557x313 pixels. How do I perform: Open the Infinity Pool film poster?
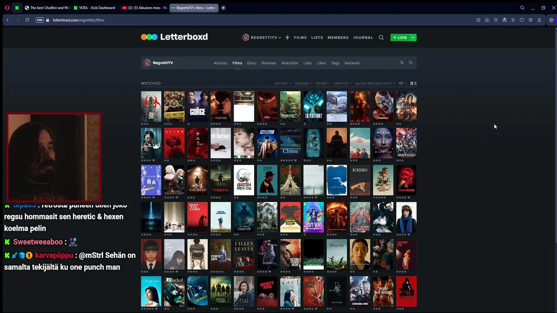point(267,291)
